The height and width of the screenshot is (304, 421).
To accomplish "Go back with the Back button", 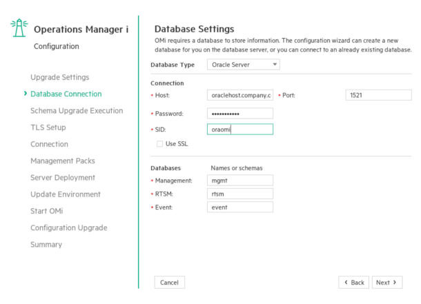I will [353, 283].
